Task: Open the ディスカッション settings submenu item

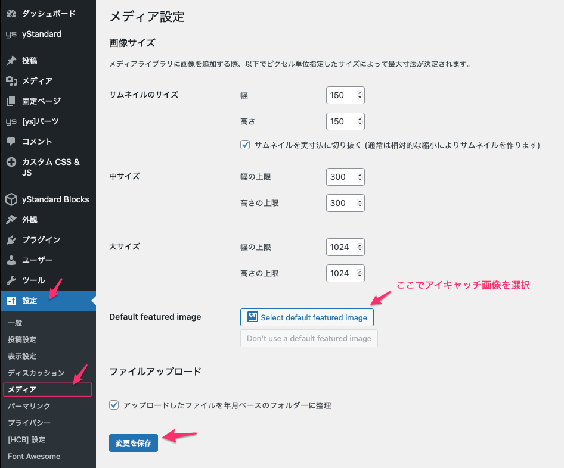Action: tap(36, 373)
